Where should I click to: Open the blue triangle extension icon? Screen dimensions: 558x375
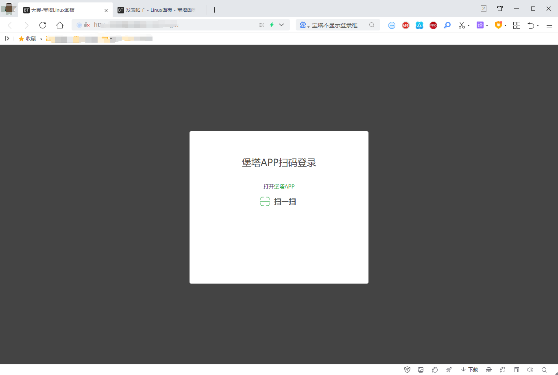[419, 25]
